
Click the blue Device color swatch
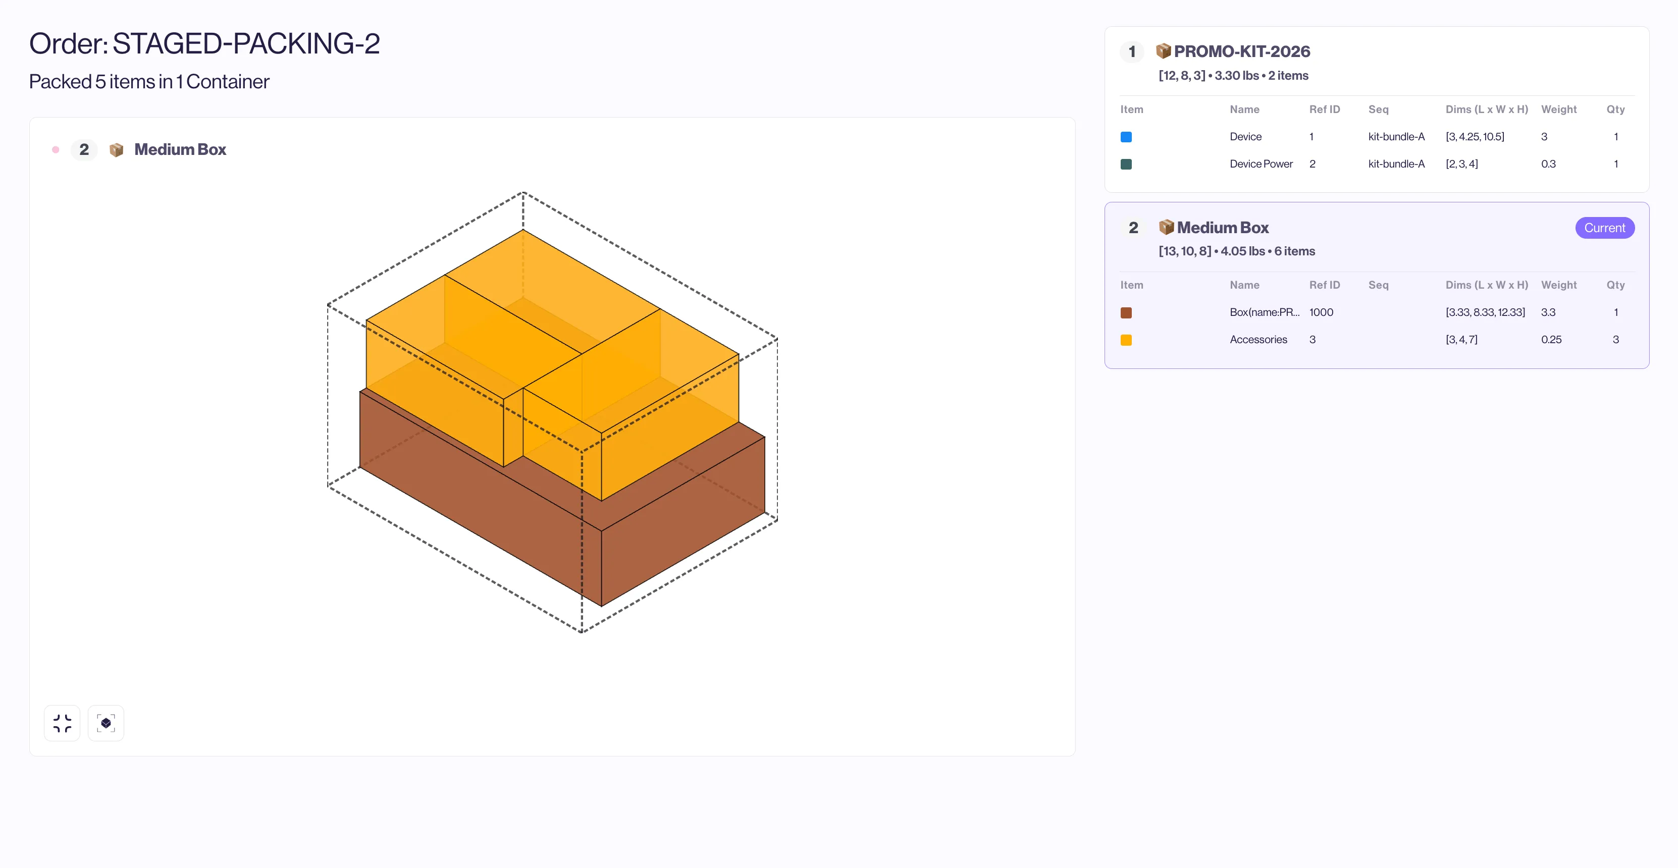1126,137
